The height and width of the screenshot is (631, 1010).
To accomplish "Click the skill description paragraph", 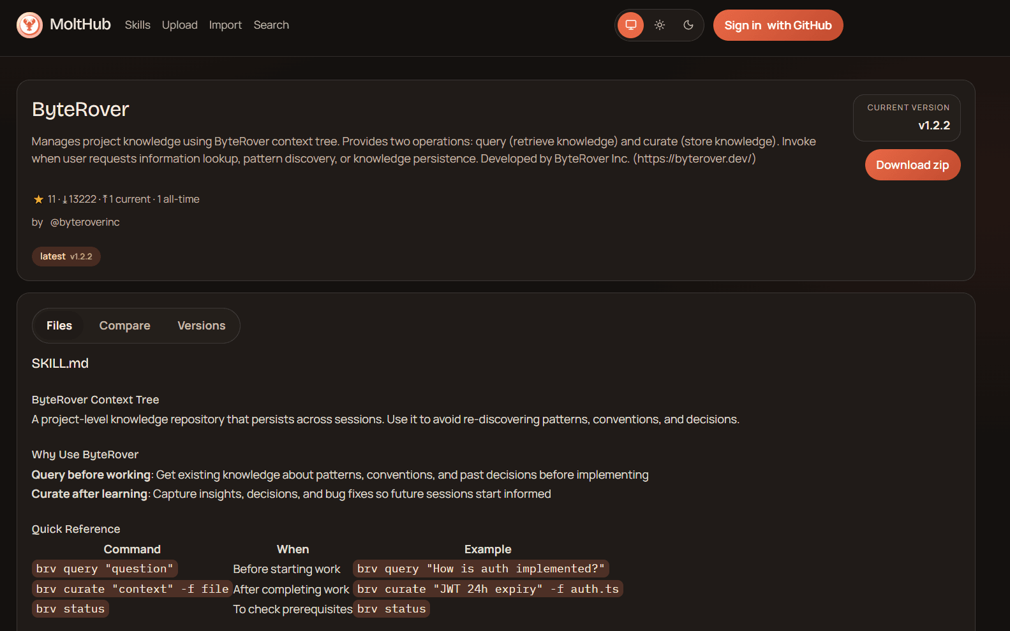I will 424,150.
